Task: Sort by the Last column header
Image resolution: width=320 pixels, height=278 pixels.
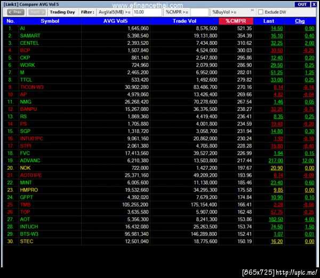Action: [x=269, y=21]
